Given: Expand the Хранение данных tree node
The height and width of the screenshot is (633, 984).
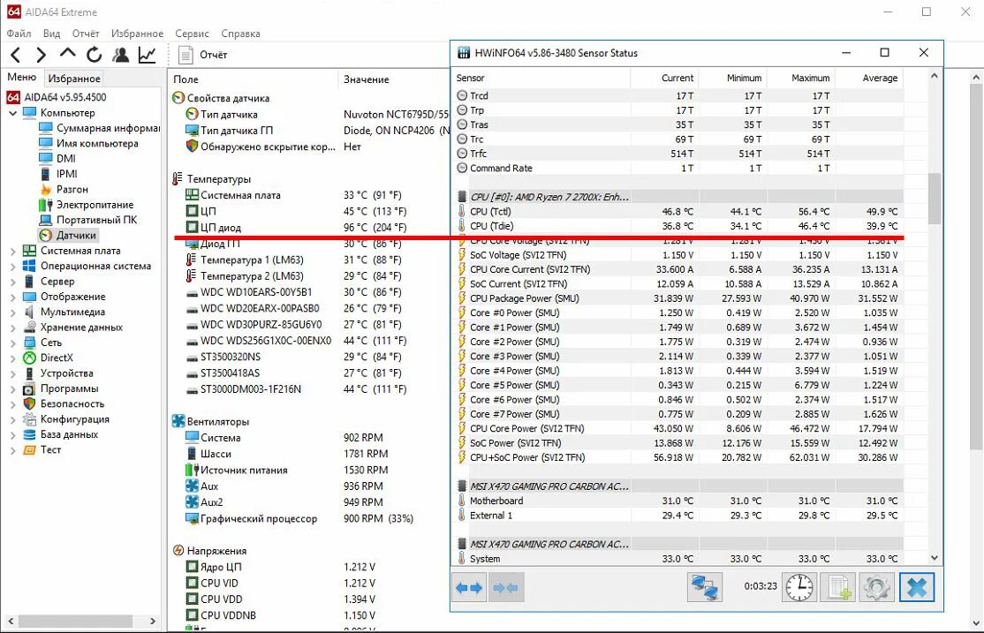Looking at the screenshot, I should click(13, 328).
